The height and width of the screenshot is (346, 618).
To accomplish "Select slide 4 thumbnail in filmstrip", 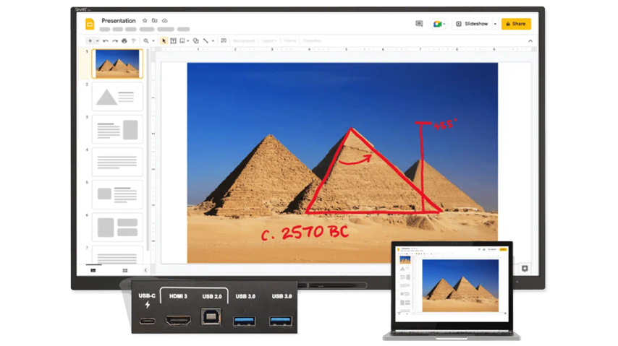I will point(117,162).
